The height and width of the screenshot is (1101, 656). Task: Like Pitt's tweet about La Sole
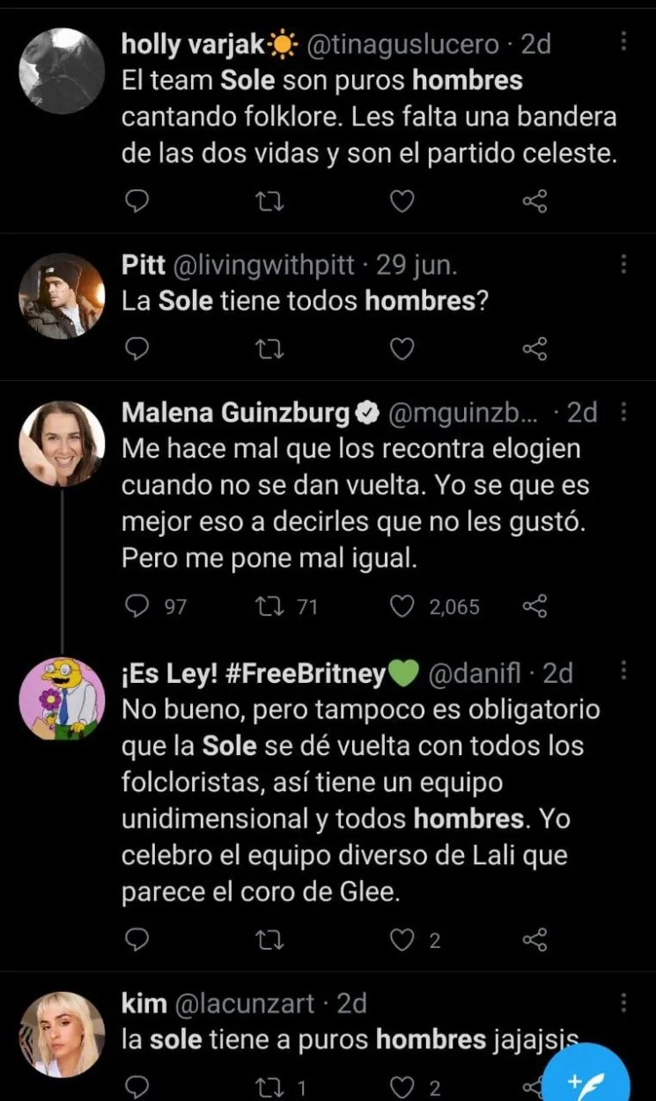coord(402,350)
